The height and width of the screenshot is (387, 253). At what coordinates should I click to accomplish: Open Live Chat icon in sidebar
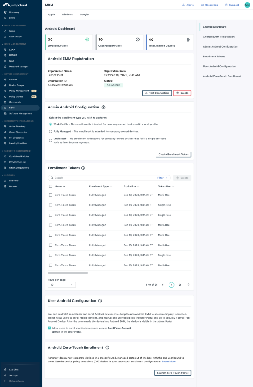pyautogui.click(x=5, y=370)
